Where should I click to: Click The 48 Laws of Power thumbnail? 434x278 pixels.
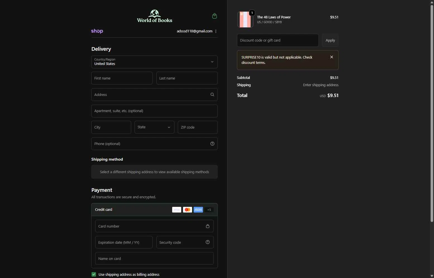(245, 20)
